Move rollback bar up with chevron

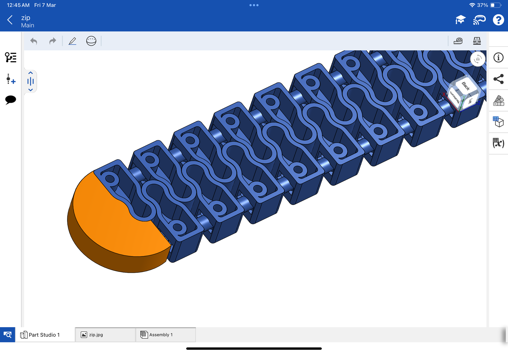(x=31, y=73)
